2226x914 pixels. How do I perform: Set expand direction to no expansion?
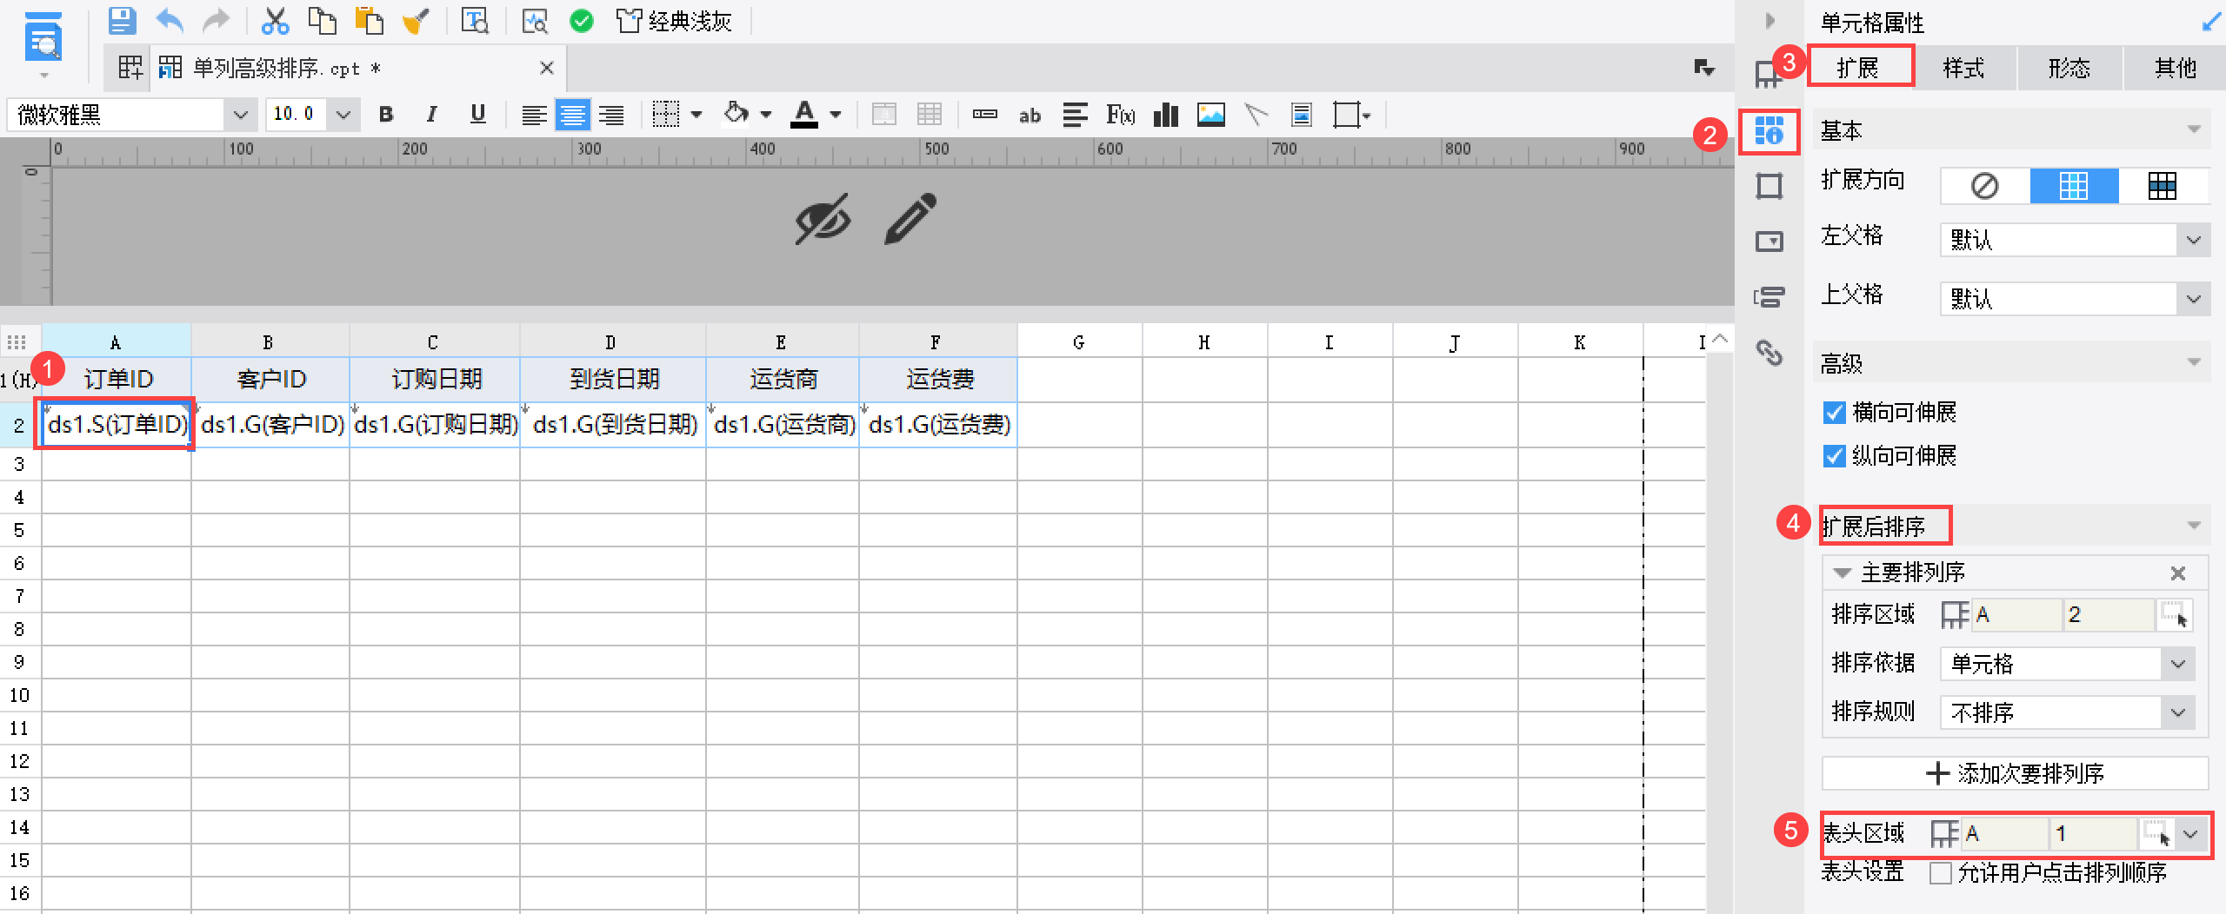pos(1985,186)
